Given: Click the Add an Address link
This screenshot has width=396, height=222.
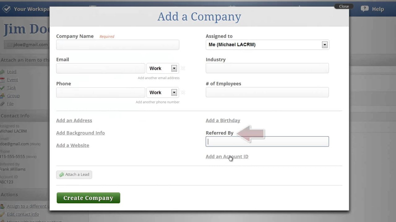Looking at the screenshot, I should (x=74, y=121).
